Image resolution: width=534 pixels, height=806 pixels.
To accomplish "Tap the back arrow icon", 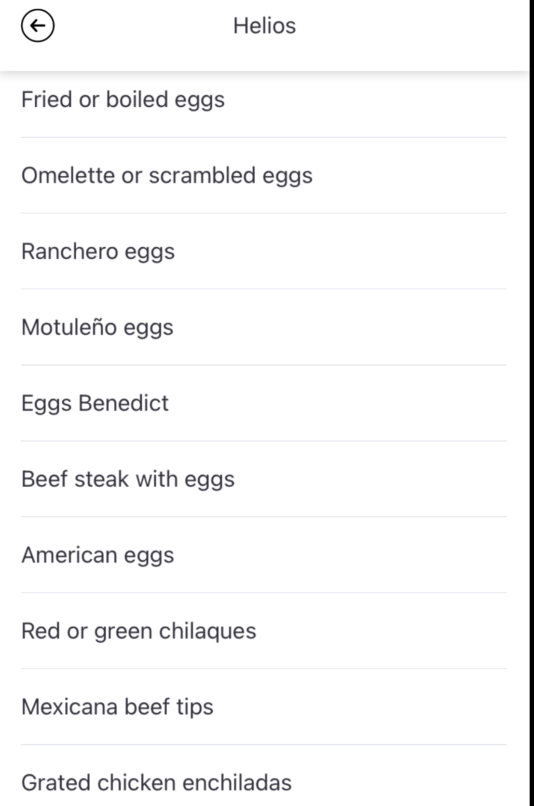I will coord(38,26).
